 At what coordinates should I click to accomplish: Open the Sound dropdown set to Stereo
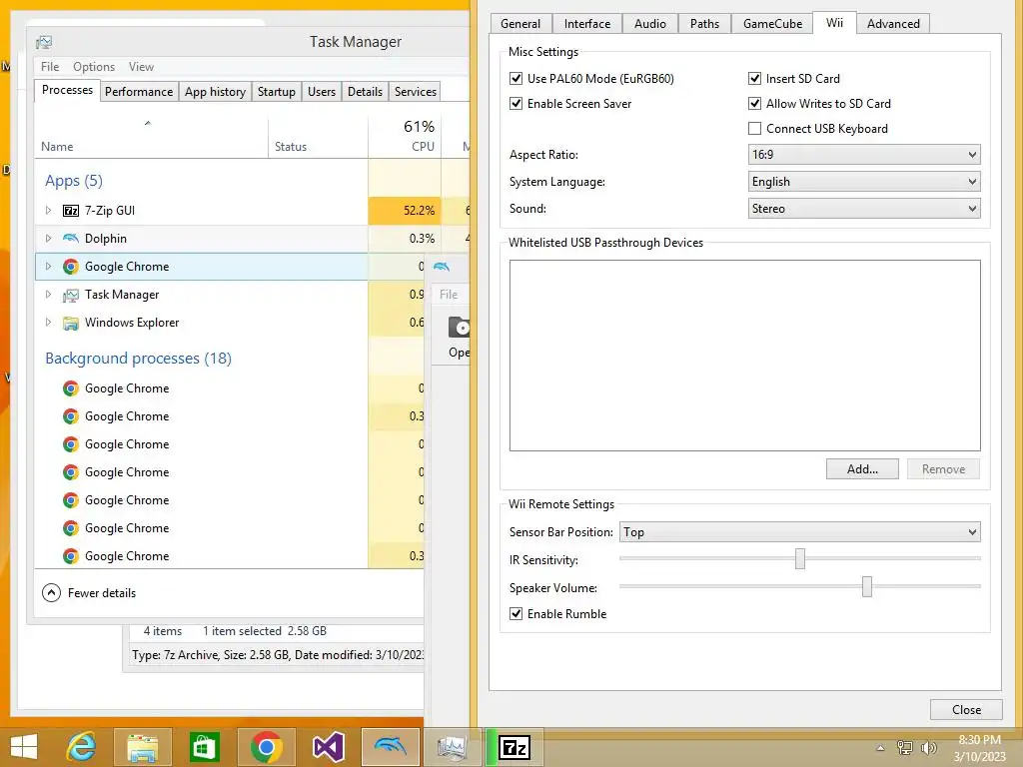(x=864, y=209)
